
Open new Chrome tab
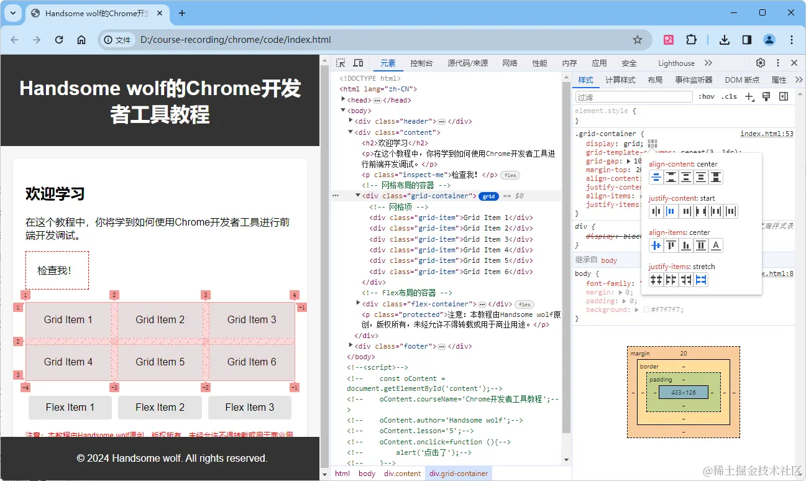pos(182,13)
